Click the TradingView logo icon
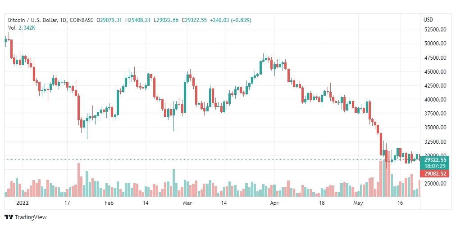Image resolution: width=456 pixels, height=225 pixels. 9,217
